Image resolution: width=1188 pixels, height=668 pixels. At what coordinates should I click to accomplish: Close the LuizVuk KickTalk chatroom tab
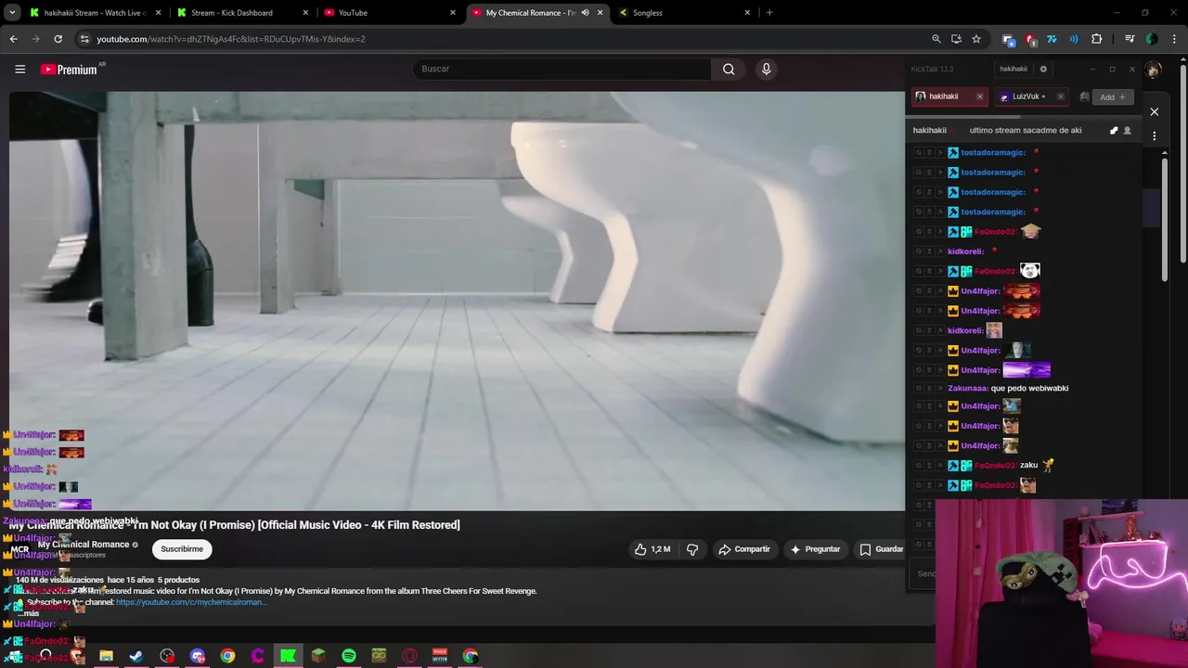(x=1061, y=96)
